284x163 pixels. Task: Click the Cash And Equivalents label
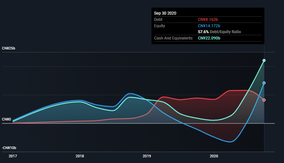tap(173, 38)
